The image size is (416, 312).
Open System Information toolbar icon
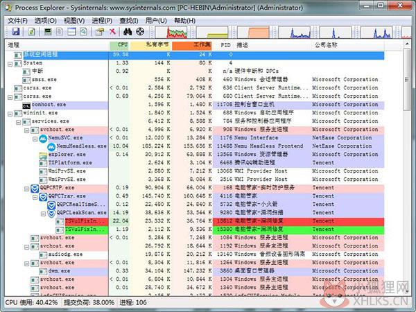(48, 32)
